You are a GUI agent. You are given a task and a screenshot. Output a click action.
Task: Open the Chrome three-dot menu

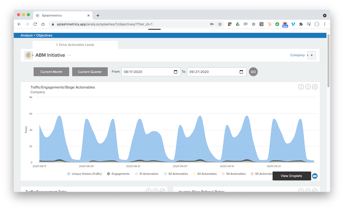point(325,24)
